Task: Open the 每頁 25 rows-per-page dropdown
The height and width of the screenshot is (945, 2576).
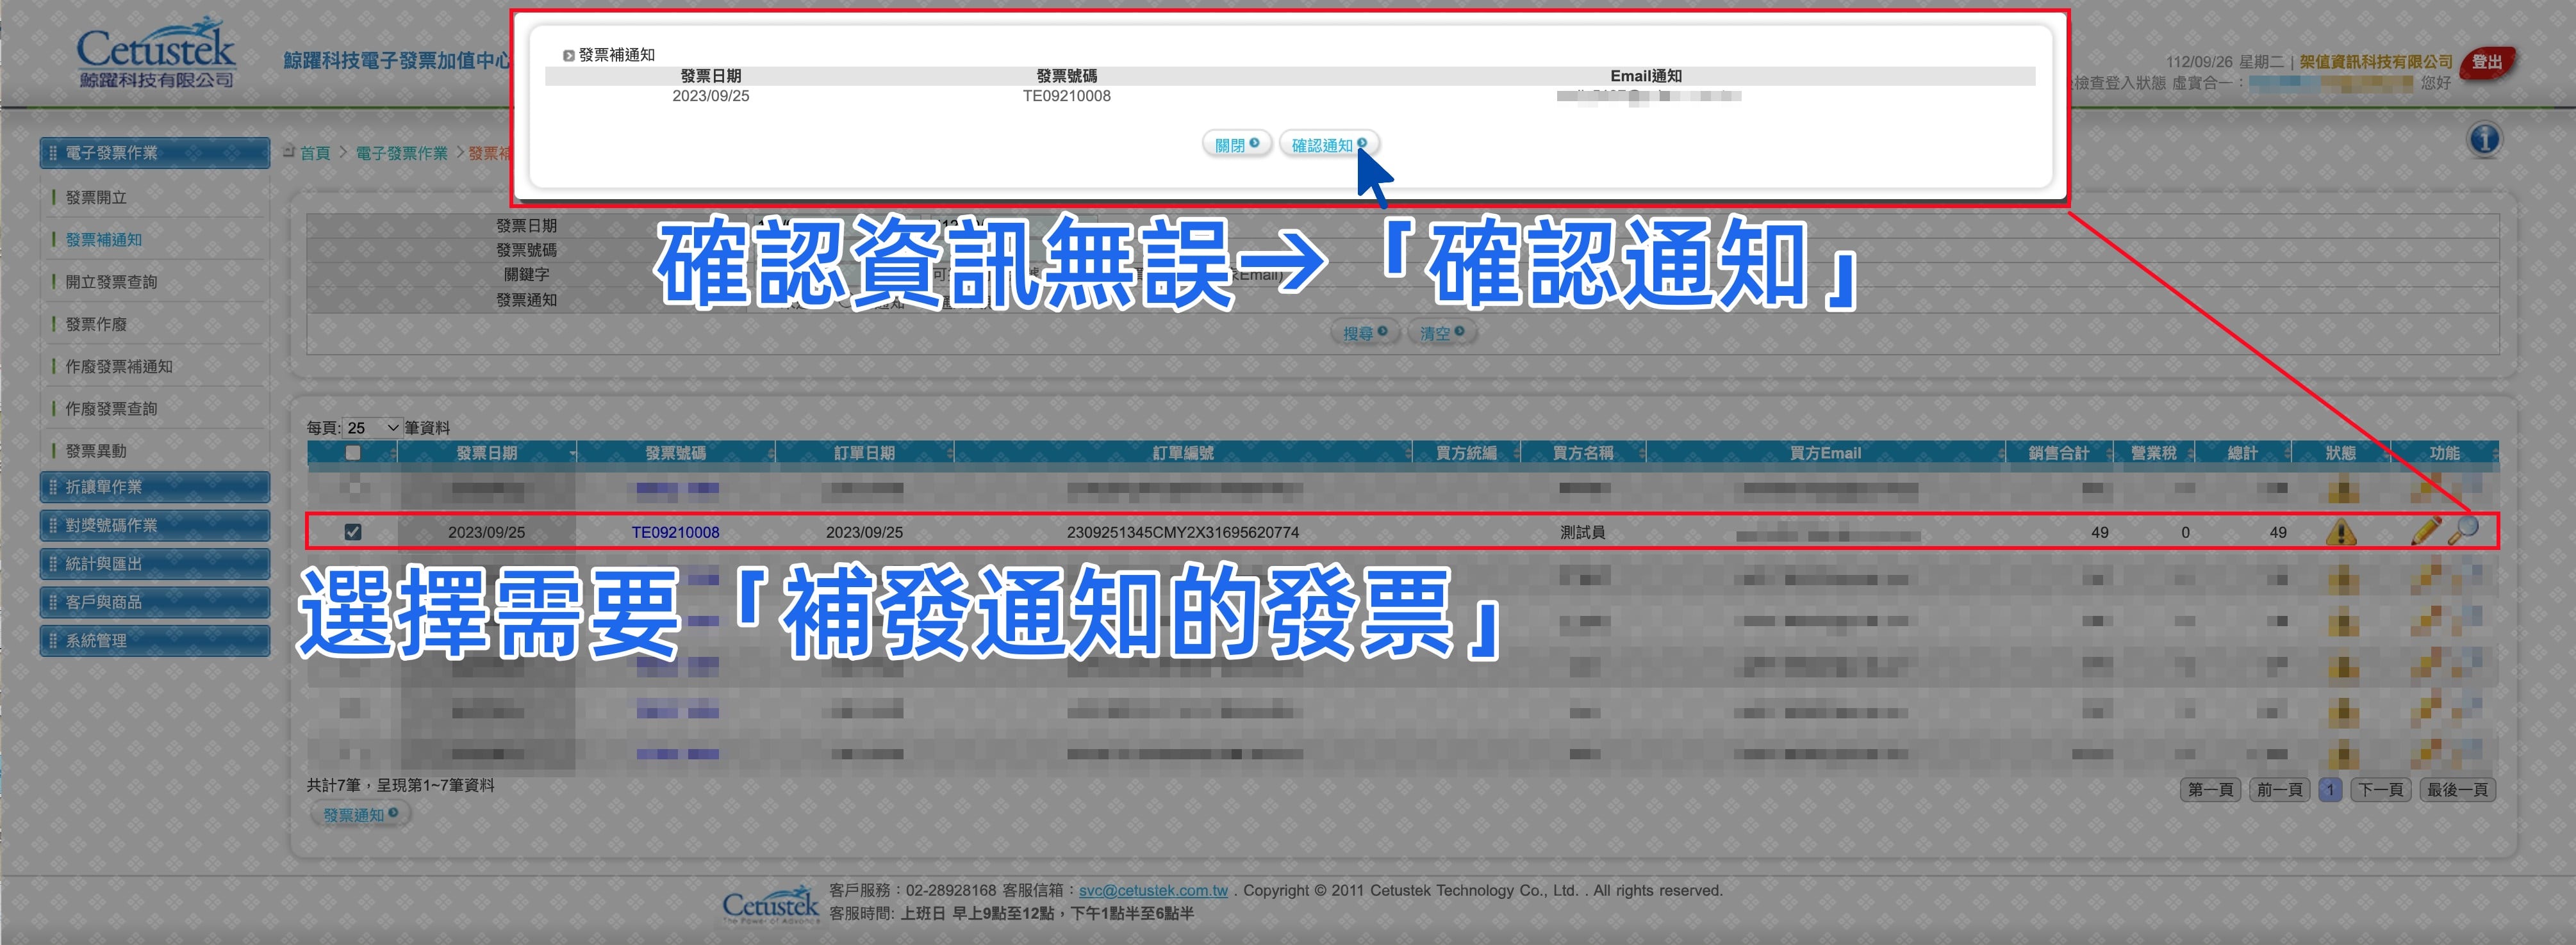Action: point(373,428)
